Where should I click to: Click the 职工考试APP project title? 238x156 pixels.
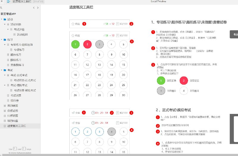pyautogui.click(x=8, y=14)
